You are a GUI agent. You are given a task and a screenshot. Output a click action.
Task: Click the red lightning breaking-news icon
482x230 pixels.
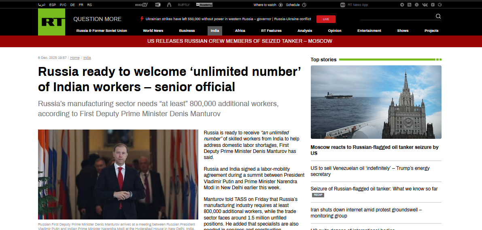point(142,19)
